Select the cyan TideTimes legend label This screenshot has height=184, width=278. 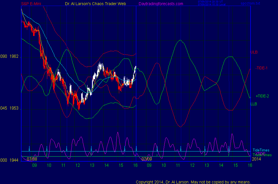pos(261,150)
